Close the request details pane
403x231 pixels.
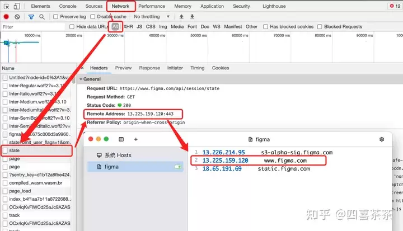point(82,68)
